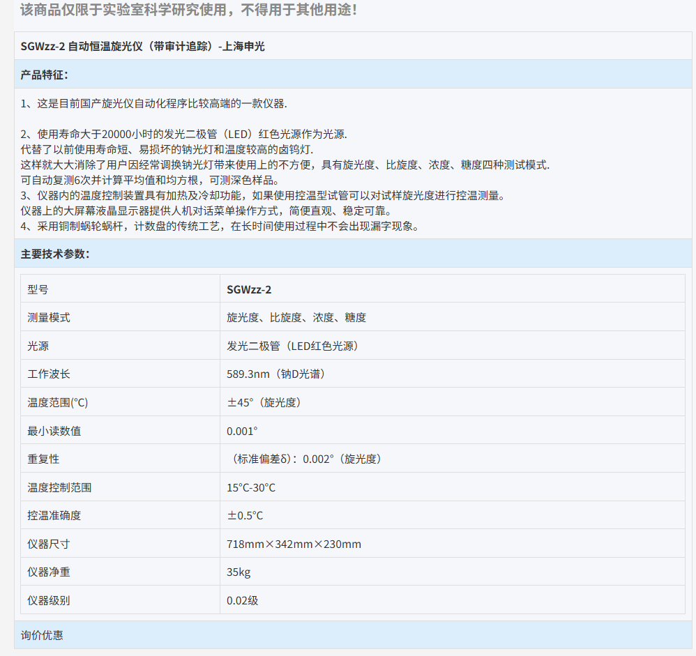The width and height of the screenshot is (696, 656).
Task: Select the 产品特征 section header
Action: point(44,75)
